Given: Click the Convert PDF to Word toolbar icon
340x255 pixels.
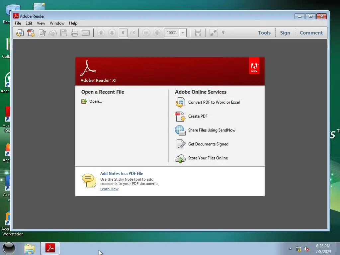Looking at the screenshot, I should click(x=20, y=33).
